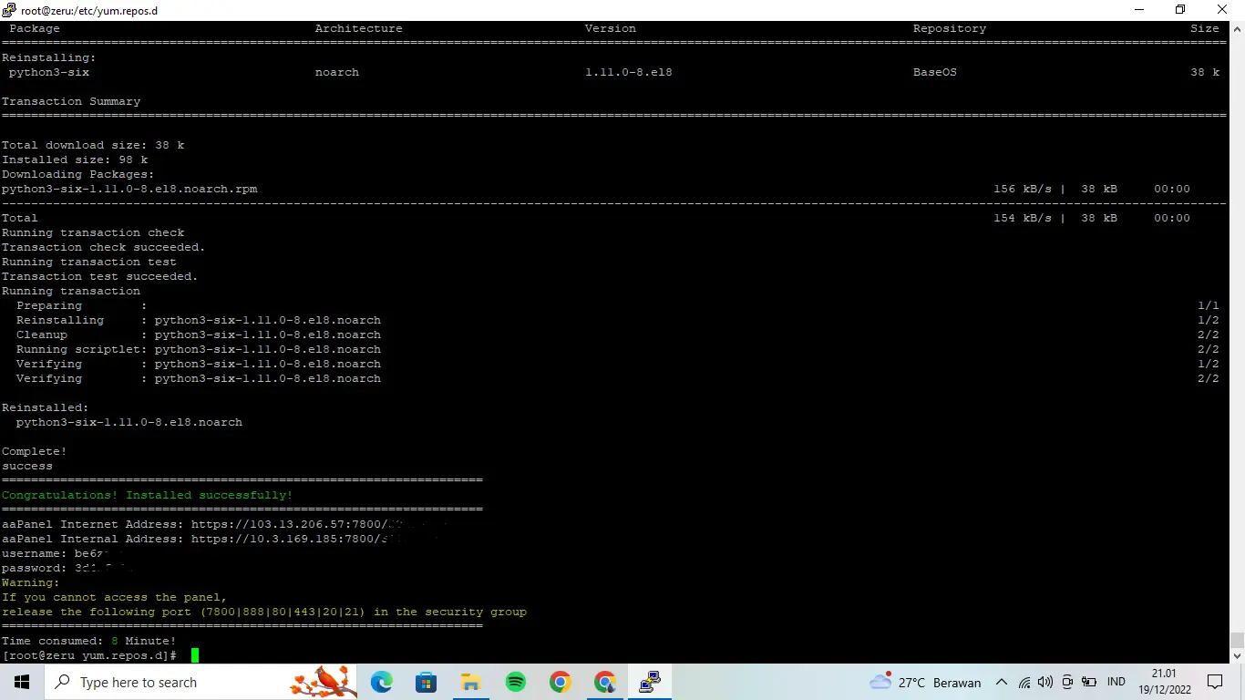
Task: Open the PuTTY system menu icon in title bar
Action: [9, 10]
